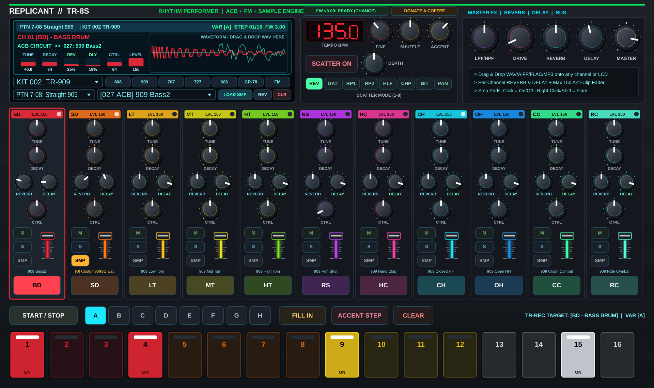Click the FINE tempo knob

[380, 32]
